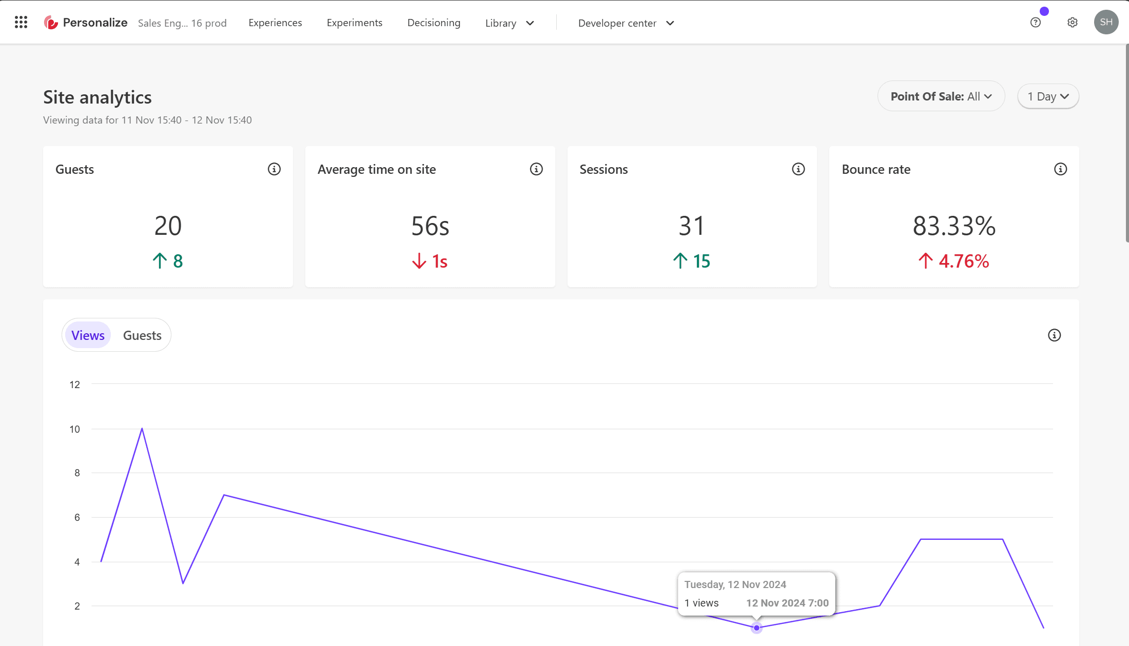The height and width of the screenshot is (646, 1129).
Task: Open the help question mark icon
Action: [1035, 23]
